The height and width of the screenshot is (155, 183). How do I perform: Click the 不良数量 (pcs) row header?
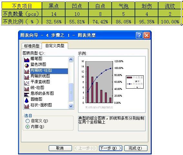click(x=22, y=13)
